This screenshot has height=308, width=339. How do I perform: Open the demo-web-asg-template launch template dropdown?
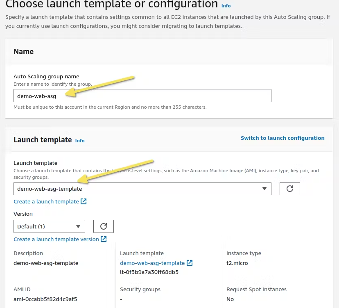pyautogui.click(x=142, y=189)
